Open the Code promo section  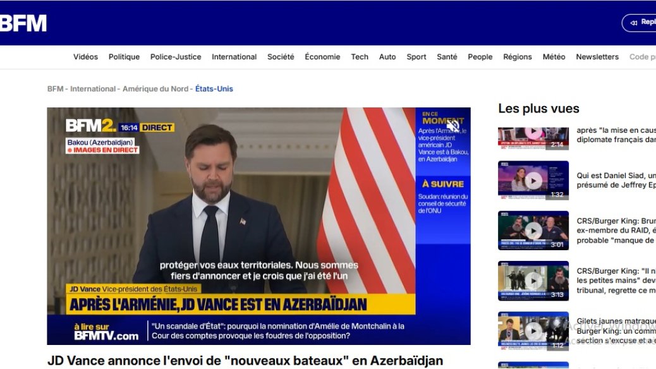pyautogui.click(x=643, y=56)
